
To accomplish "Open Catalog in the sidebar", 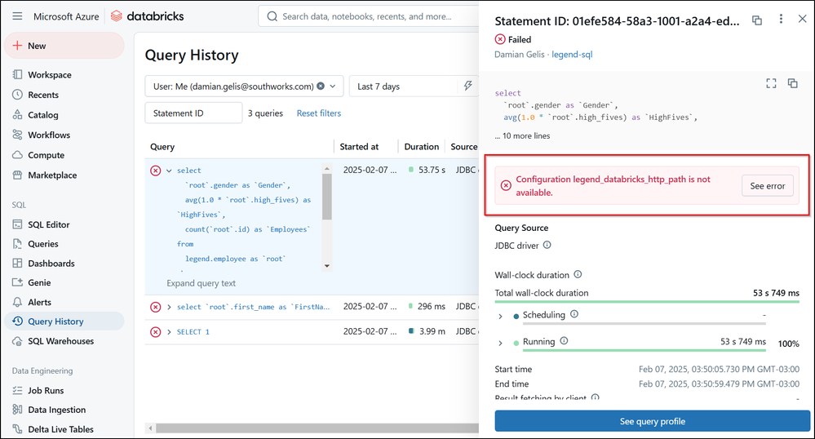I will (x=42, y=115).
